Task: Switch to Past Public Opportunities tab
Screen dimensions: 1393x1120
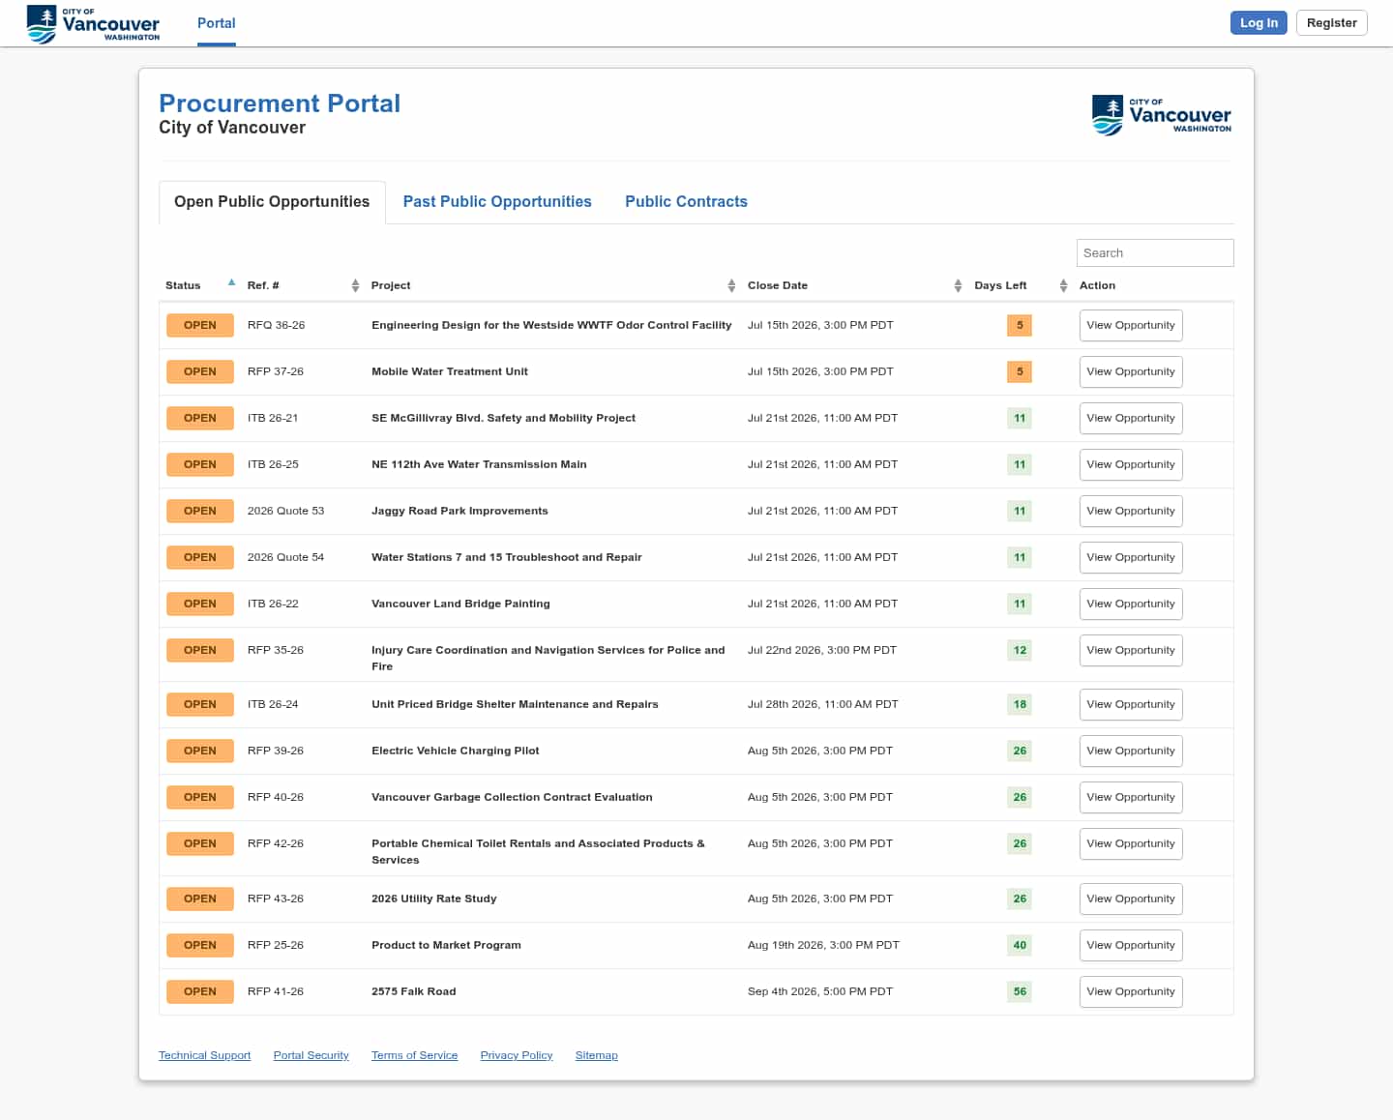Action: tap(497, 201)
